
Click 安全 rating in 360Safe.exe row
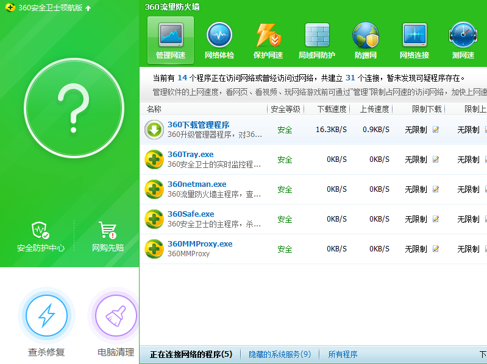[x=285, y=219]
